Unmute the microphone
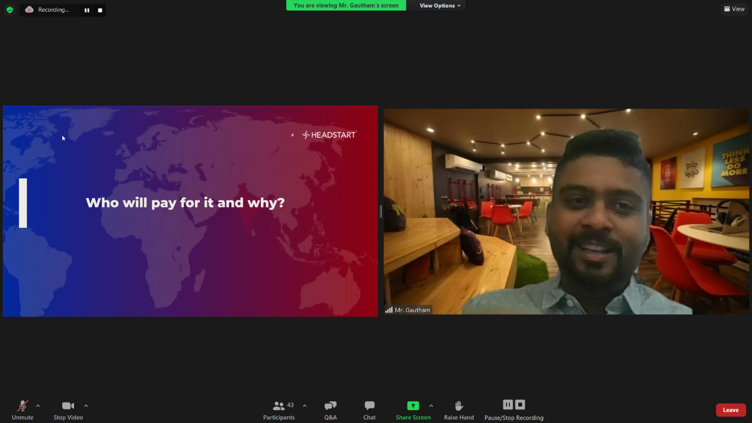 point(22,409)
